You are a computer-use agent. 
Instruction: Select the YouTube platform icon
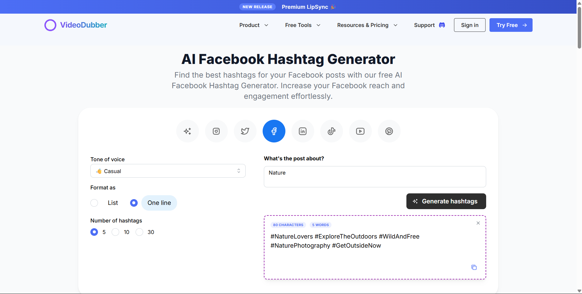click(x=360, y=131)
